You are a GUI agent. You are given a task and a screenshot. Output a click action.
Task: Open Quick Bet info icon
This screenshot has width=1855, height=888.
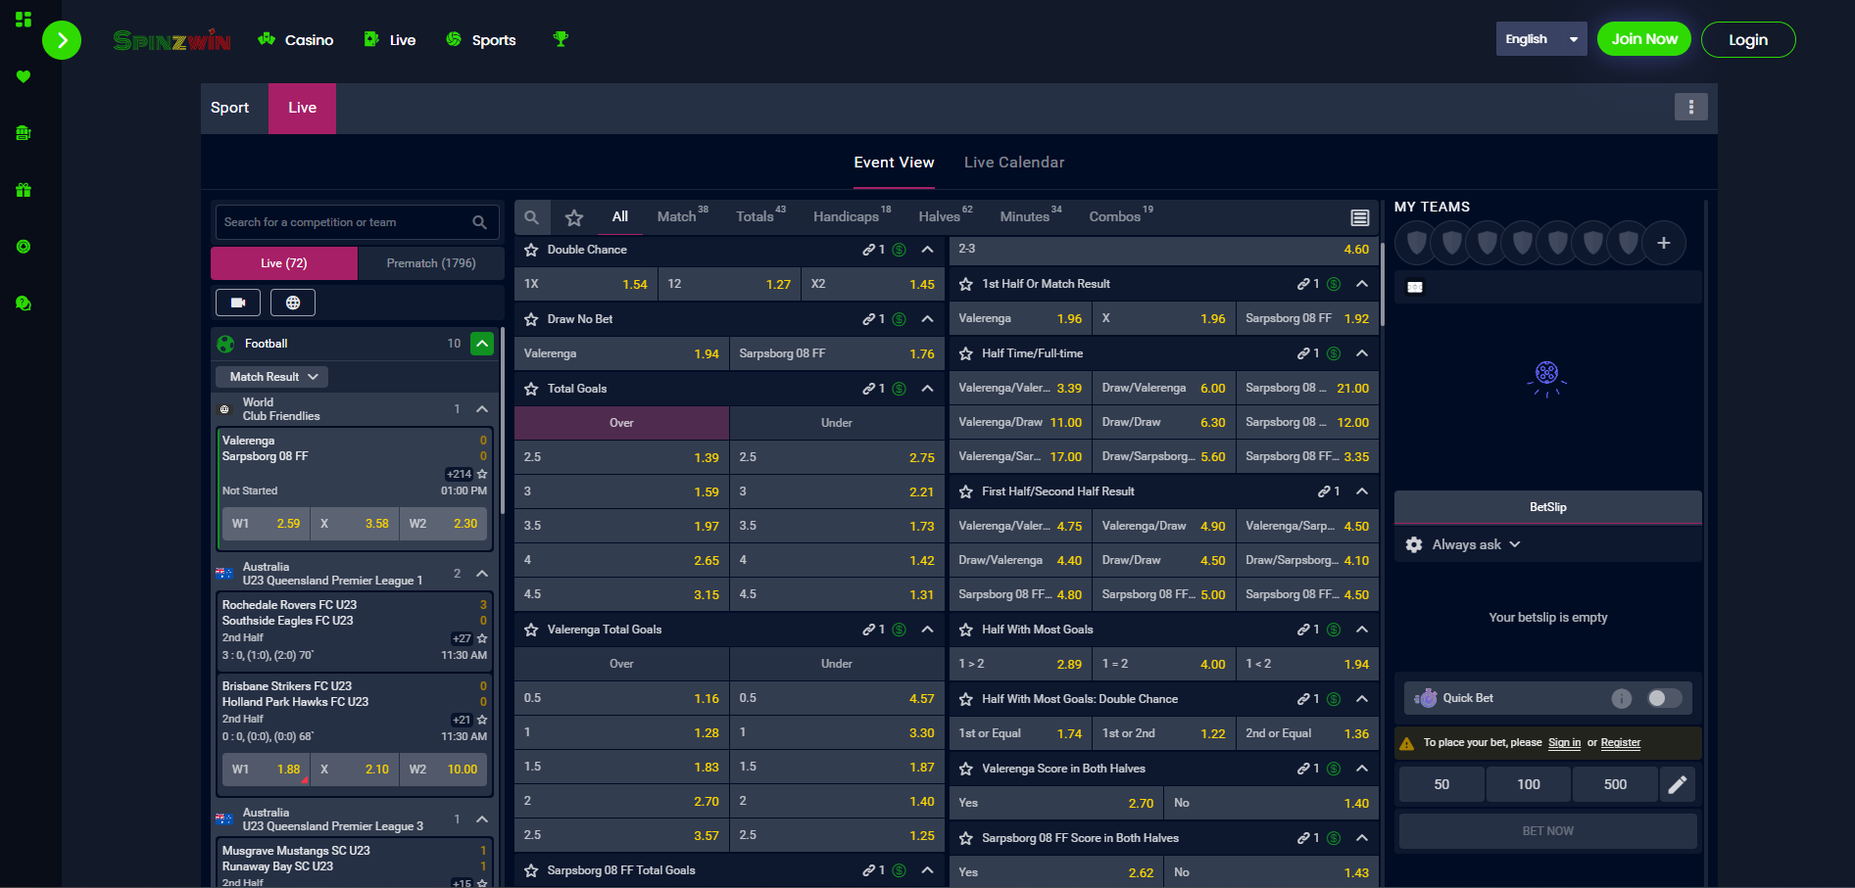(1622, 698)
